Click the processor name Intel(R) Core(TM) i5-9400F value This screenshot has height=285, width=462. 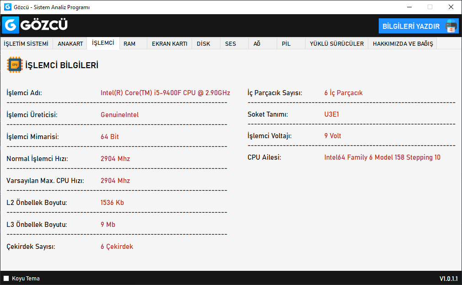(165, 93)
